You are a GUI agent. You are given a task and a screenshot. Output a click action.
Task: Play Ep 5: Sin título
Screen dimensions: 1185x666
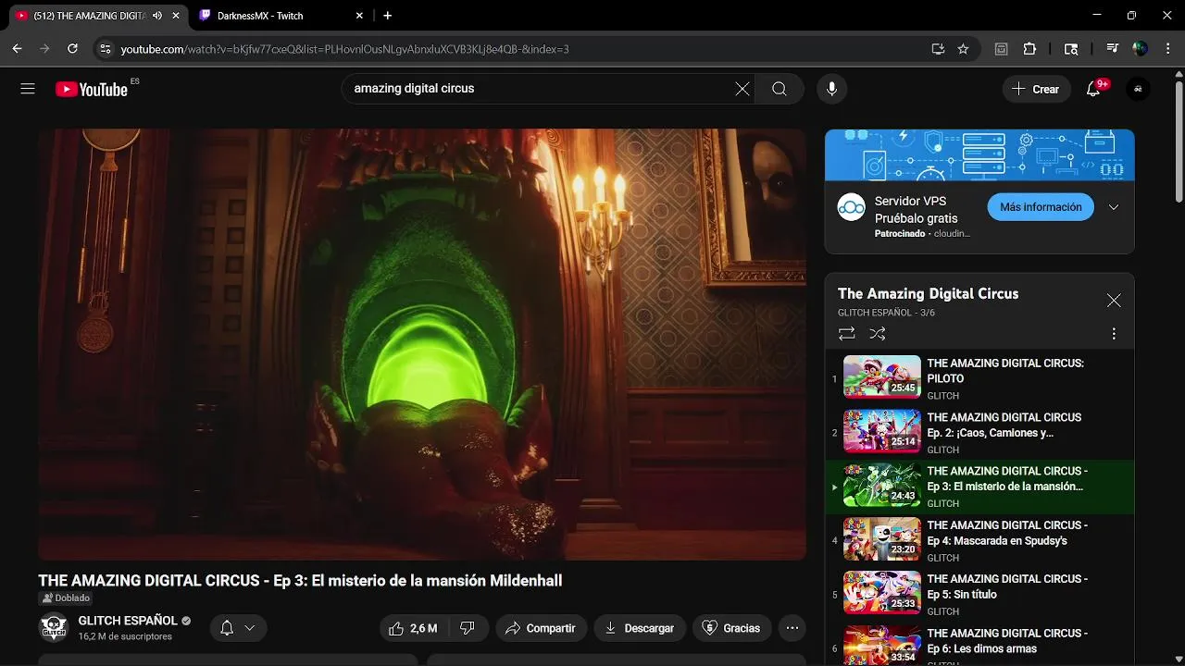(979, 595)
